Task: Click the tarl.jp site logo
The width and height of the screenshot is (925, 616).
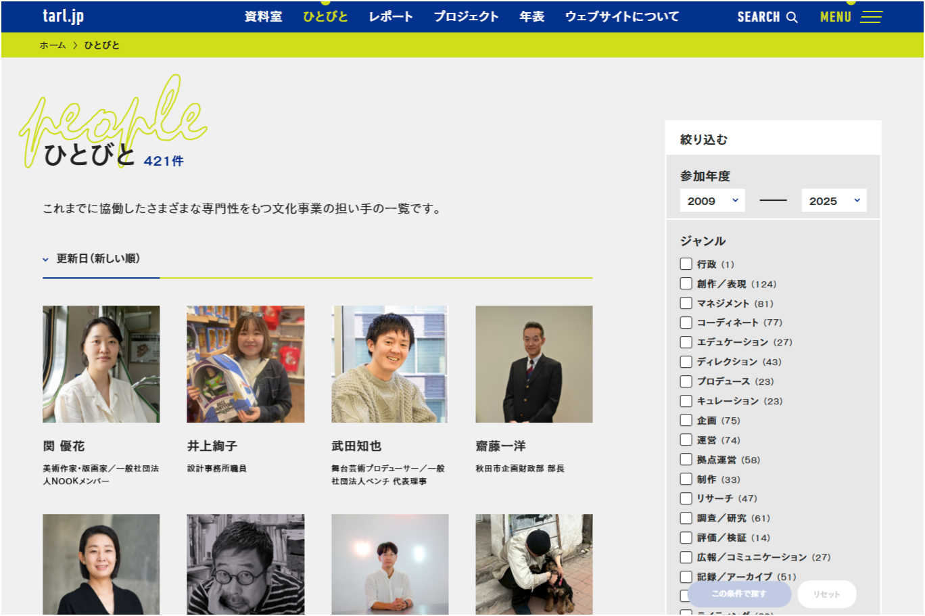Action: point(63,16)
